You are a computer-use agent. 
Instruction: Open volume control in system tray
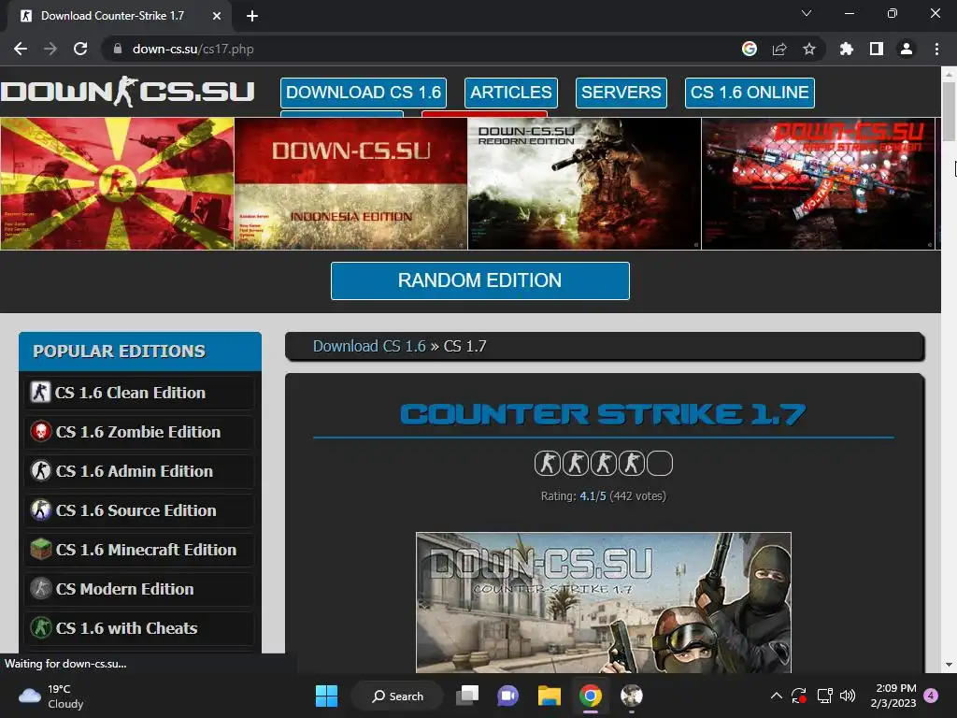848,696
